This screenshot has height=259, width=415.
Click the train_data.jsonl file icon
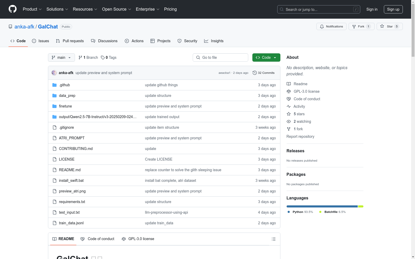pyautogui.click(x=54, y=223)
